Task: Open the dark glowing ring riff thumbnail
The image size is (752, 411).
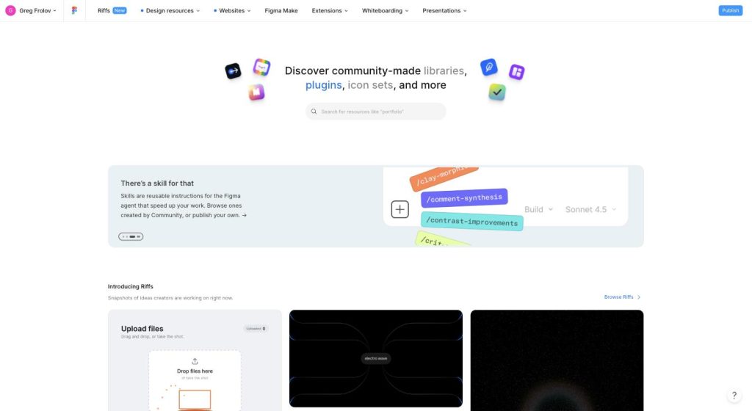Action: [x=557, y=360]
